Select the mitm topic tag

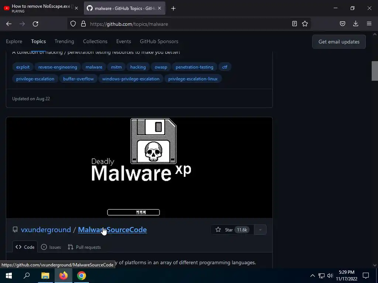[116, 67]
